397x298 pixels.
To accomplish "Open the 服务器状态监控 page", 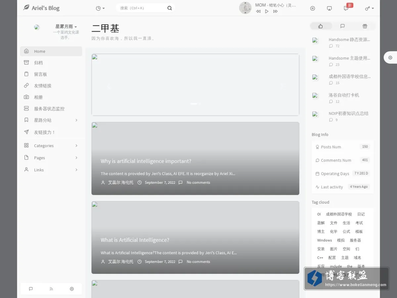I will (51, 109).
